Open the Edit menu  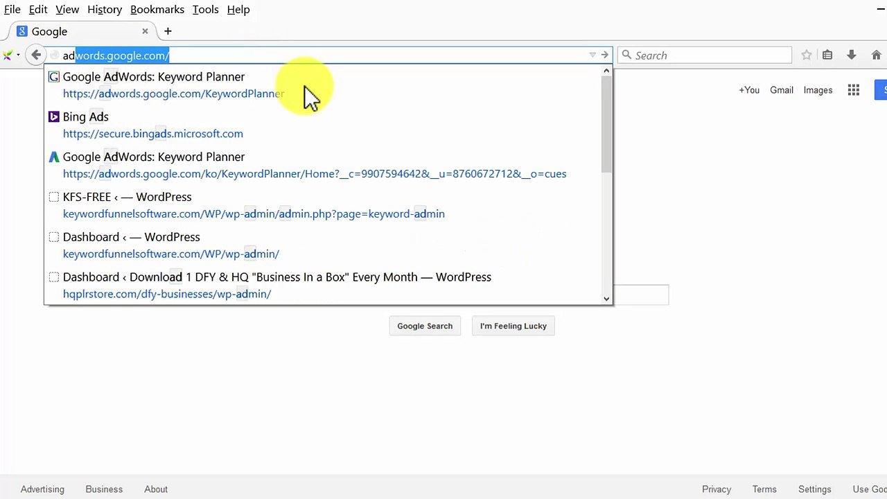pyautogui.click(x=38, y=10)
